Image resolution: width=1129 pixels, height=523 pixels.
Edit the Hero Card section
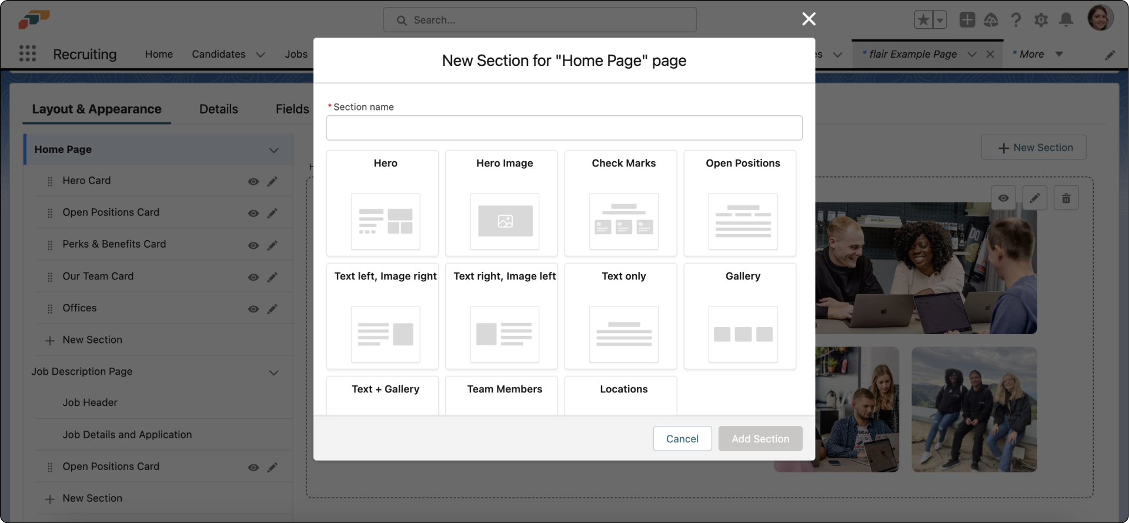(272, 181)
